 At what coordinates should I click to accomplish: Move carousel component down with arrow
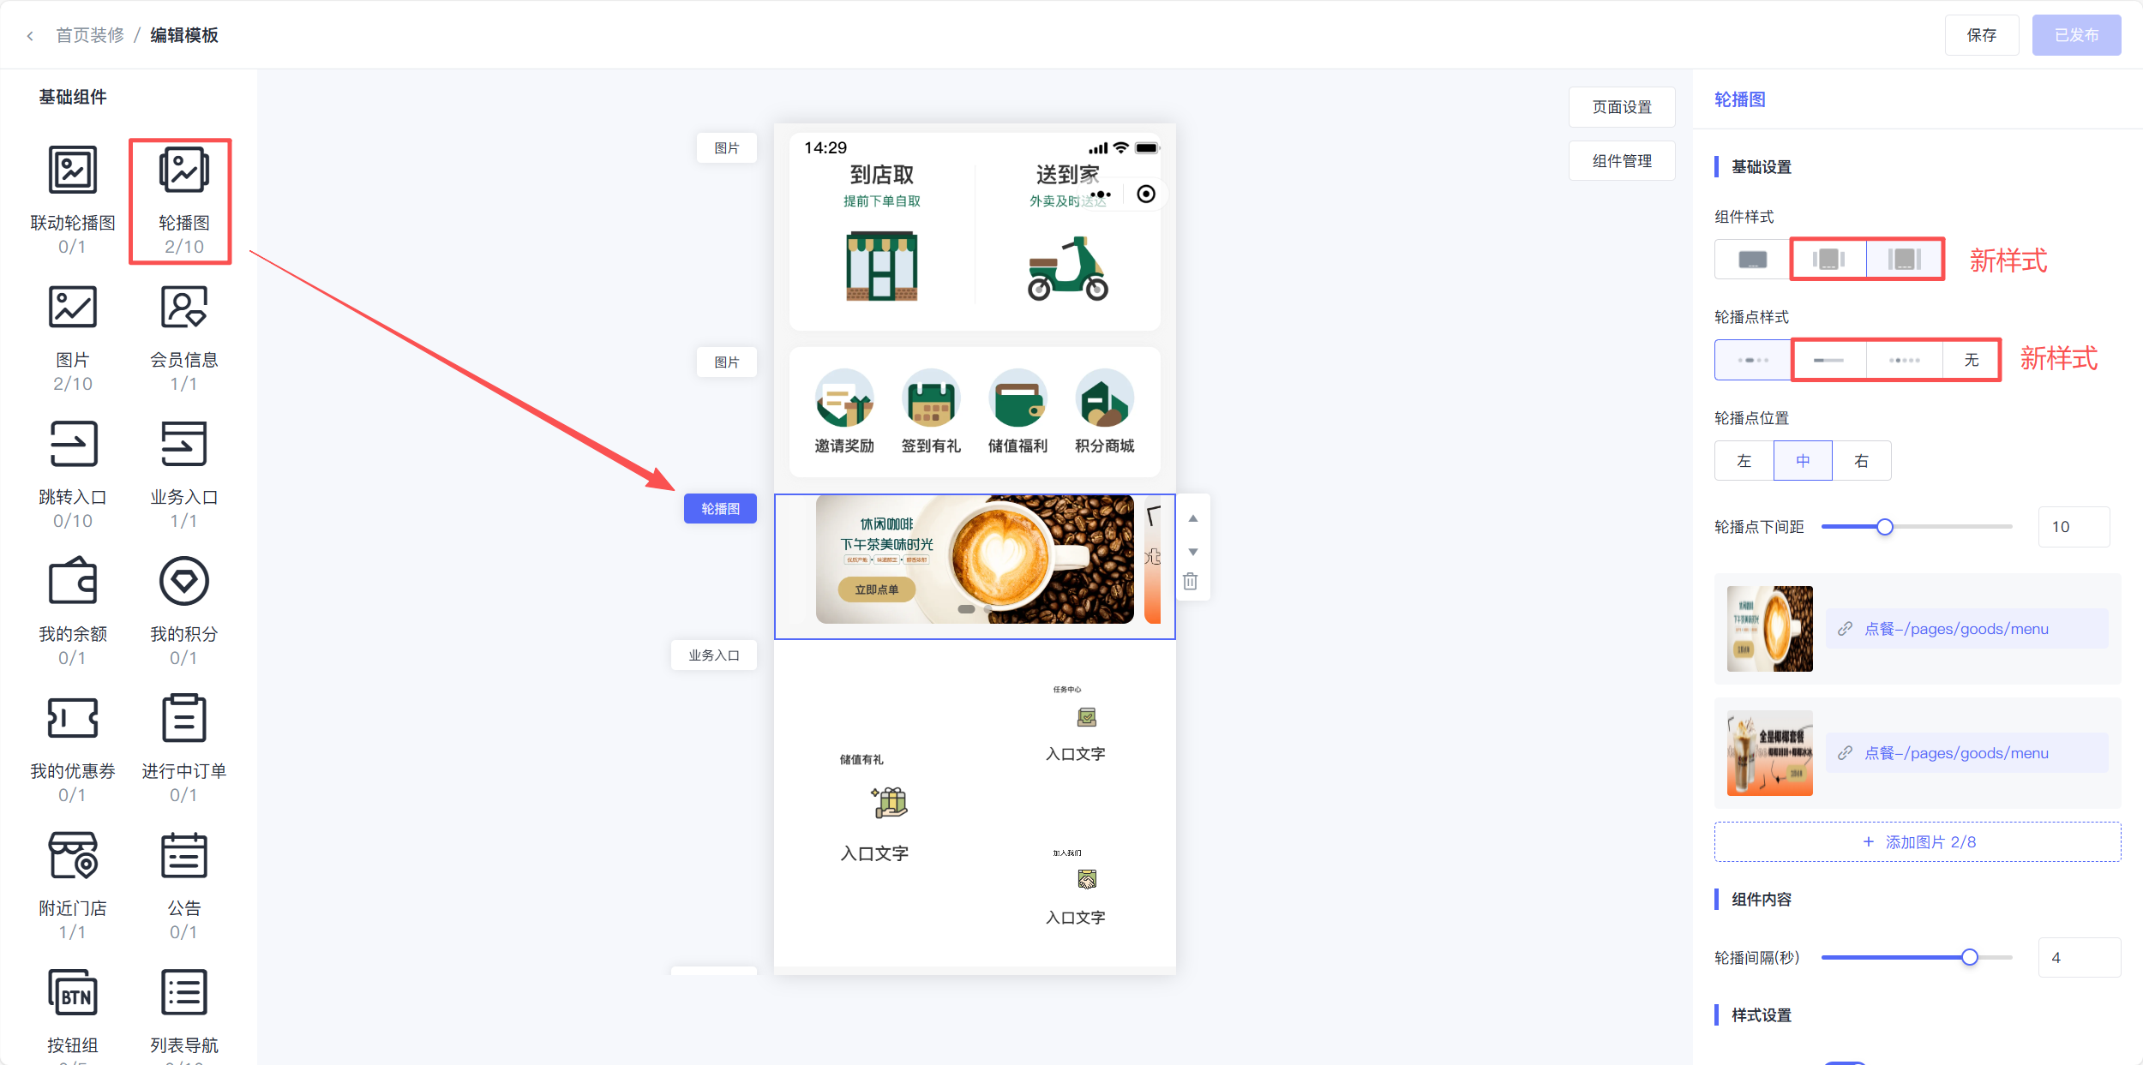[1192, 552]
